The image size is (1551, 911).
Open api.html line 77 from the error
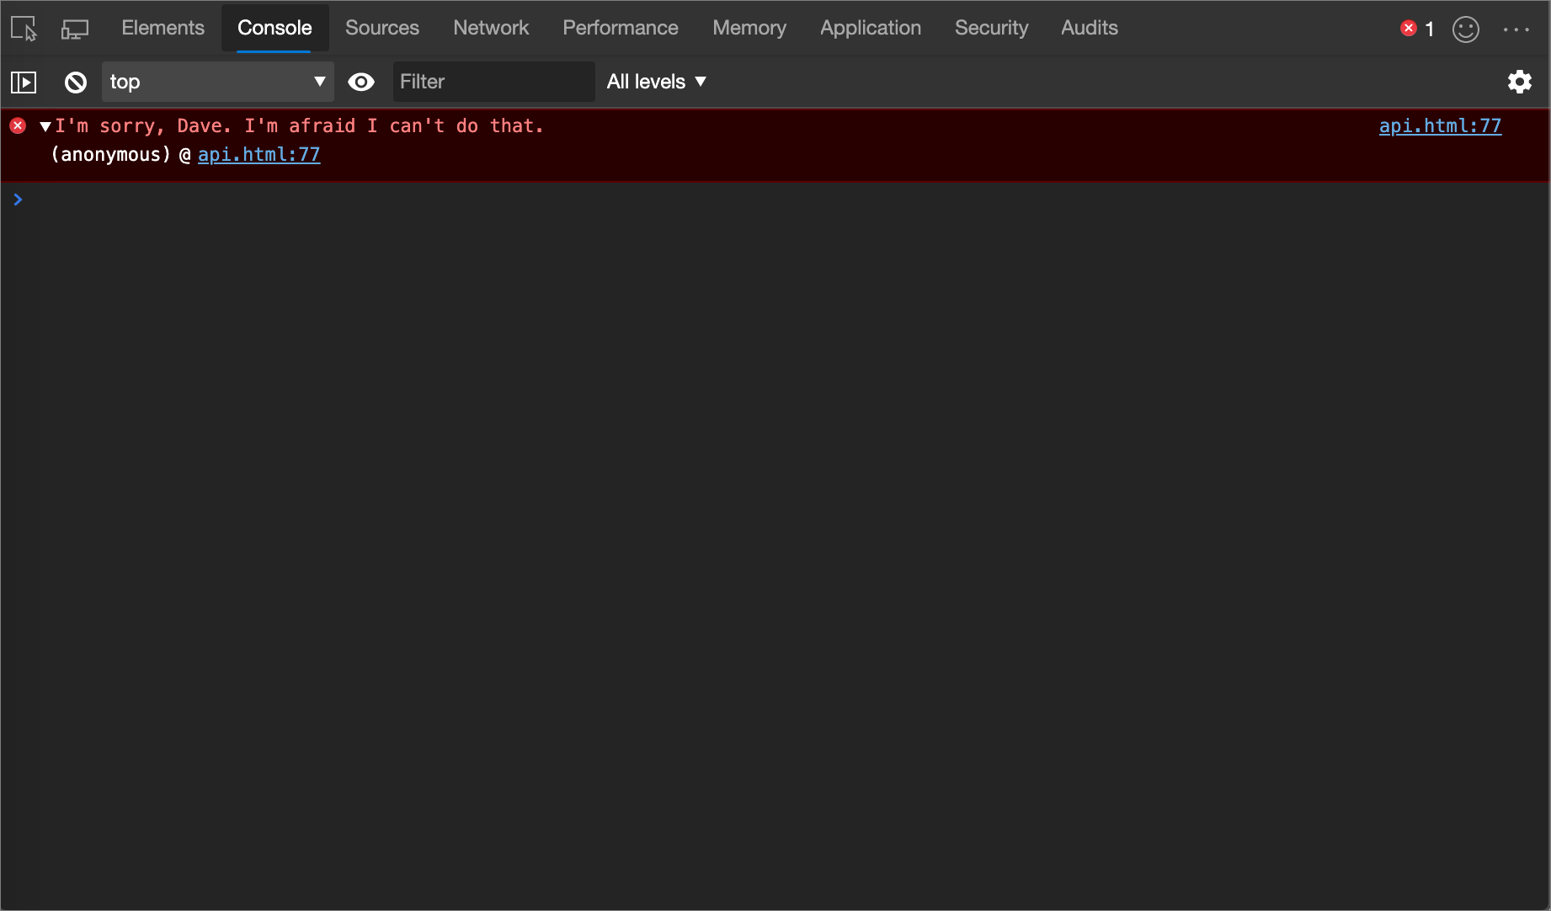point(1440,125)
